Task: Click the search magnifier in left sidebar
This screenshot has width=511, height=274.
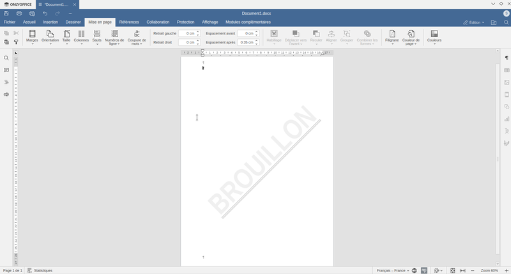Action: coord(6,58)
